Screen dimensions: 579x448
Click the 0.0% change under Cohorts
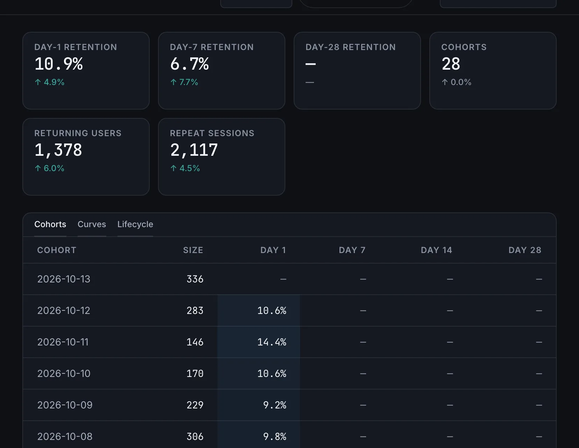(456, 82)
